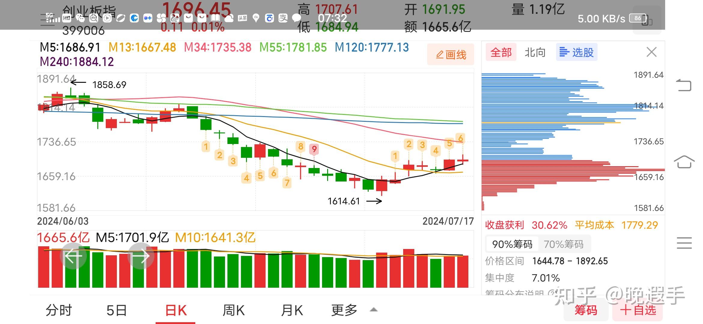Add index with 十自选 button
Image resolution: width=703 pixels, height=324 pixels.
[638, 310]
